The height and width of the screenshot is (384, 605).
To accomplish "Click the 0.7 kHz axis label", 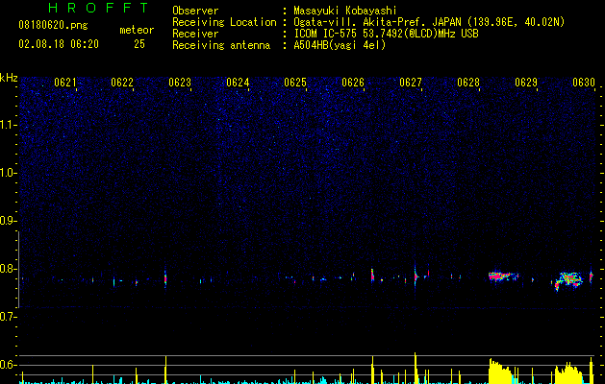I will pos(9,317).
